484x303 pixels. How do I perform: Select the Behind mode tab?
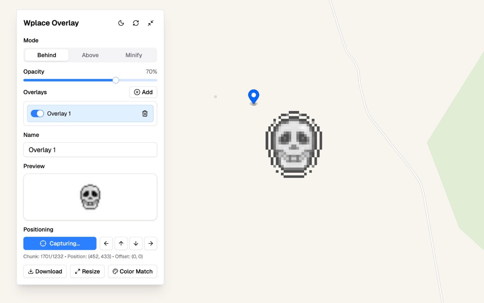click(47, 55)
